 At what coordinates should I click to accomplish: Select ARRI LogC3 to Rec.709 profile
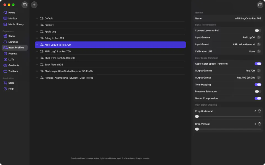tap(110, 51)
